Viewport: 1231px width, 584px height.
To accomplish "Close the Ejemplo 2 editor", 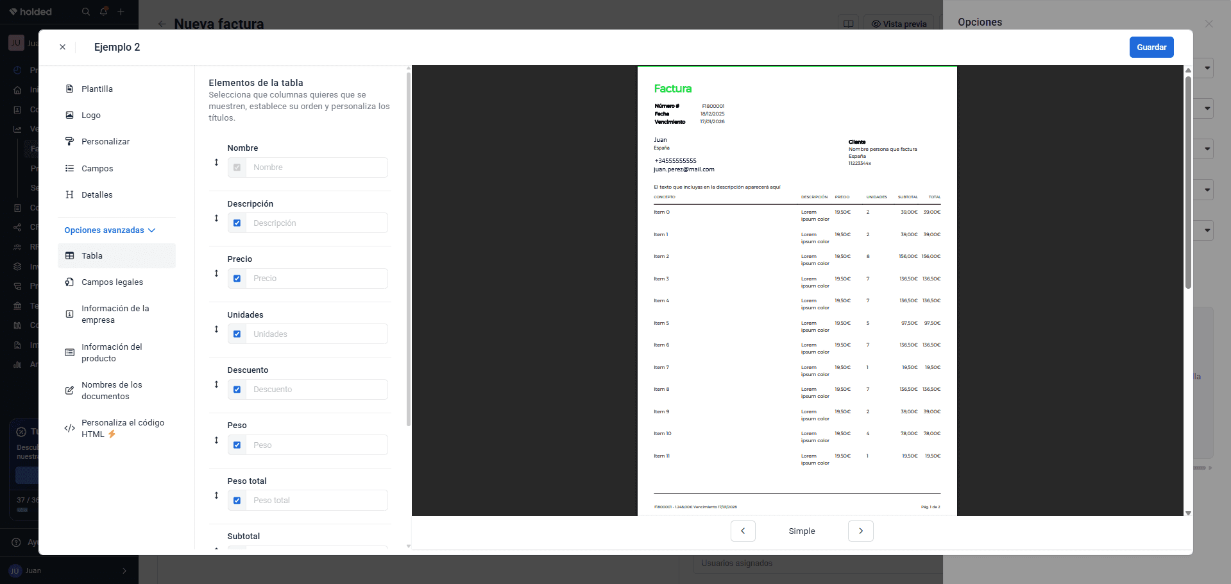I will 62,47.
